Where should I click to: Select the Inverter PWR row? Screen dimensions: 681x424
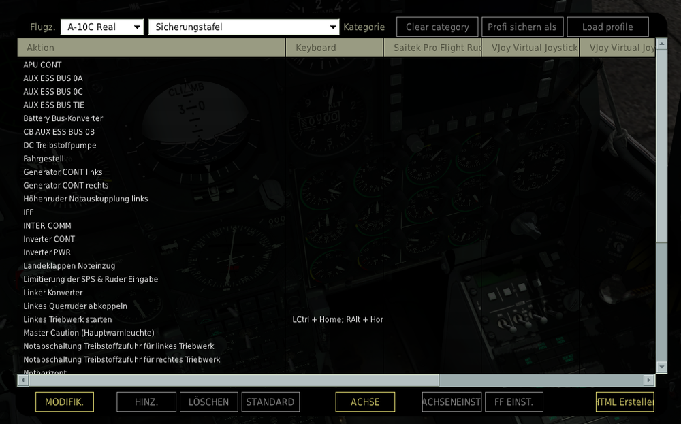[x=336, y=252]
